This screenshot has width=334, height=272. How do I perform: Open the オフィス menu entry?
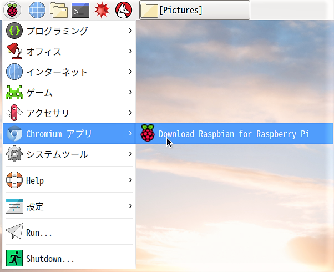tap(69, 51)
